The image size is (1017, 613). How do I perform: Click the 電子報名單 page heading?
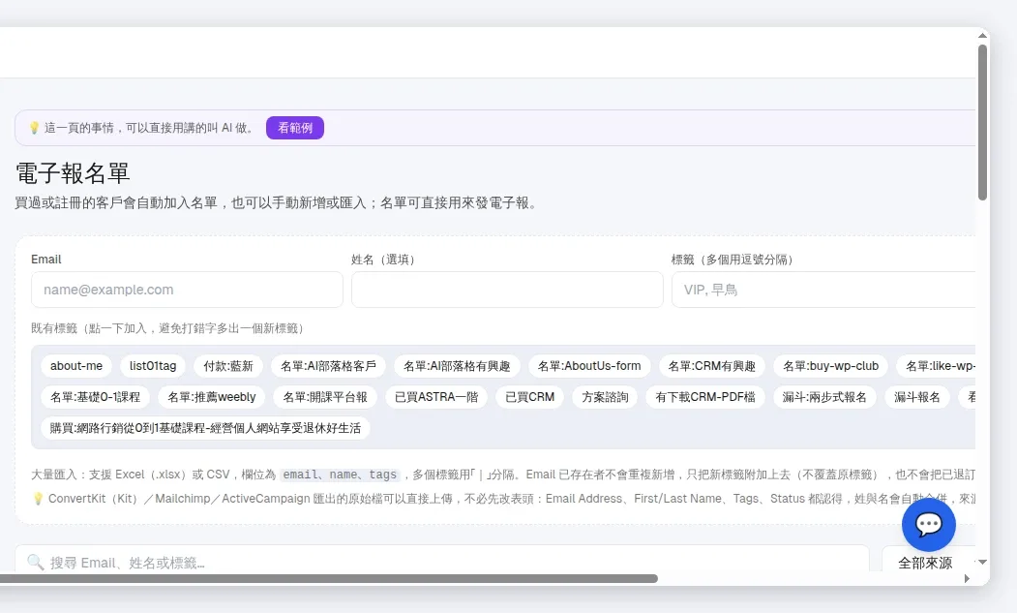(73, 173)
